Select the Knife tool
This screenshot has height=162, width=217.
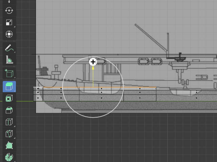9,134
